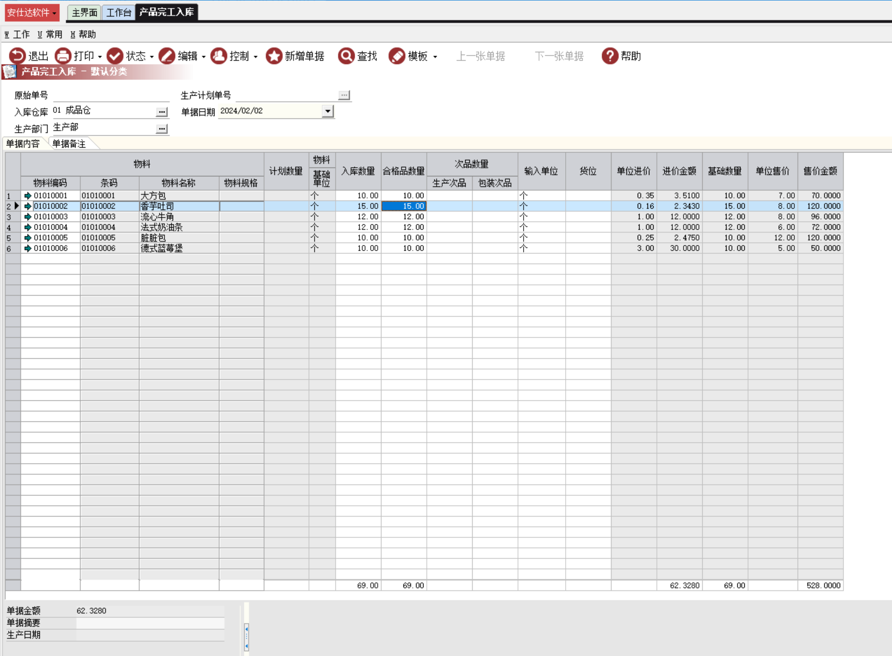Click the 入库数量 column header
Viewport: 892px width, 656px height.
[x=358, y=171]
